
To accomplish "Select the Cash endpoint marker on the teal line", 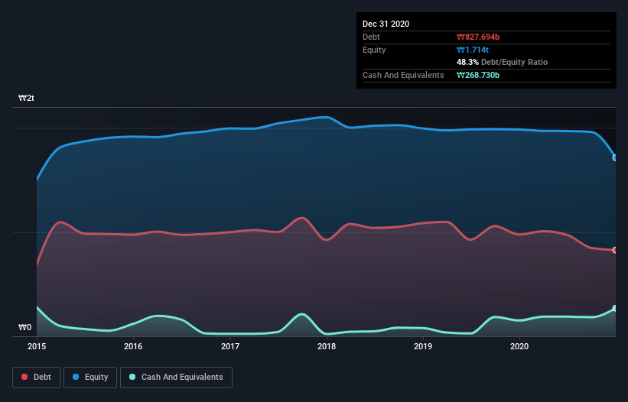I will pyautogui.click(x=615, y=309).
